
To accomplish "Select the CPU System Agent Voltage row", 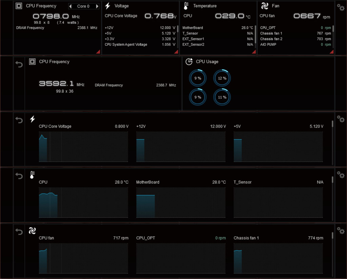I will (x=140, y=44).
